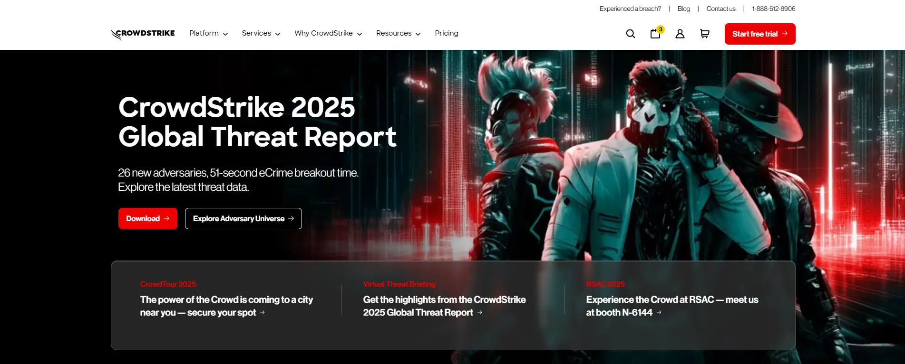Go to the Blog link
This screenshot has width=905, height=364.
click(684, 9)
